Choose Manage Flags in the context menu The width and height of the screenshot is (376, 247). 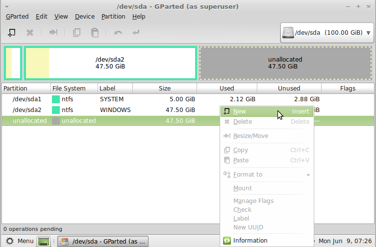tap(267, 201)
